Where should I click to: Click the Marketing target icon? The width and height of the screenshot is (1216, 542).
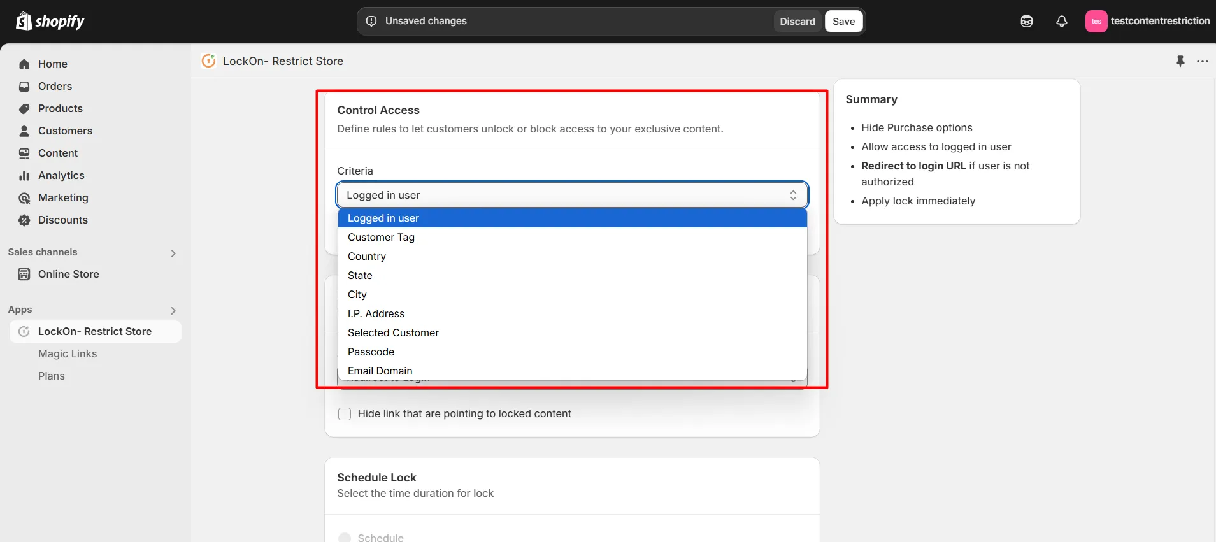click(x=24, y=197)
